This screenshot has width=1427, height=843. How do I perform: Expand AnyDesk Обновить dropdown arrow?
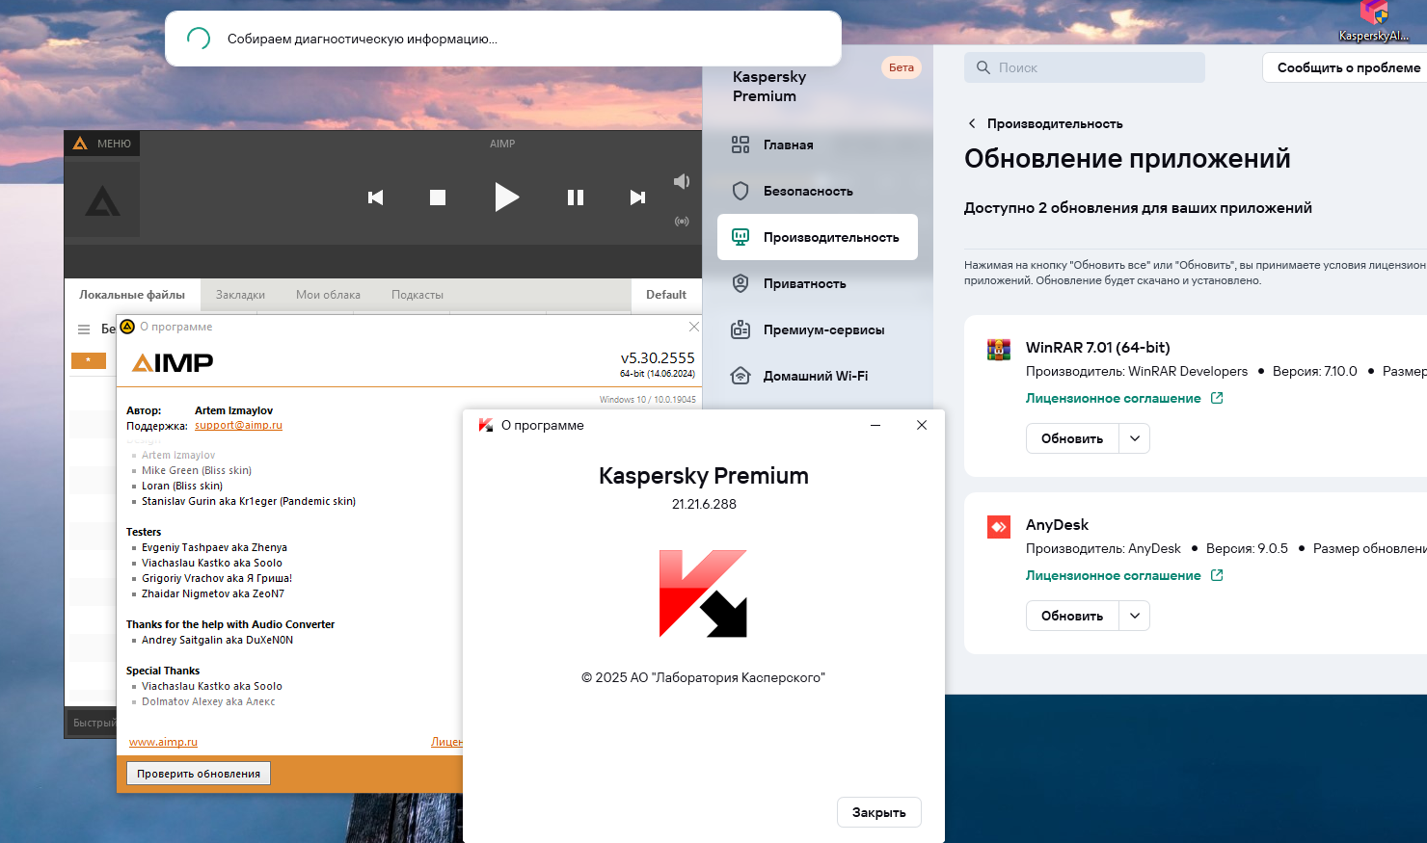tap(1135, 616)
